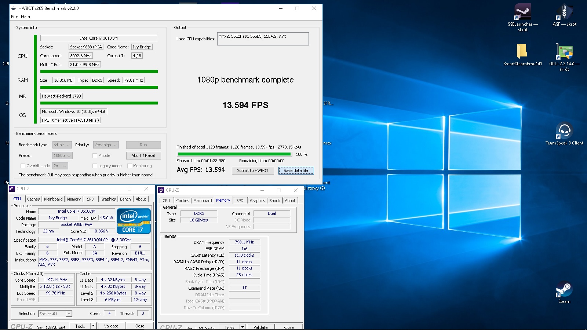Click CAS# Latency 11.0 clocks value
This screenshot has height=330, width=587.
[x=244, y=255]
